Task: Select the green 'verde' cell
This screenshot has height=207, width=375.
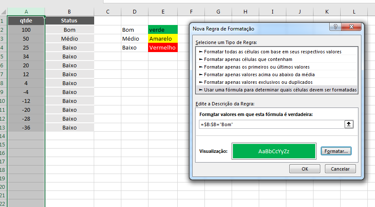Action: coord(163,30)
